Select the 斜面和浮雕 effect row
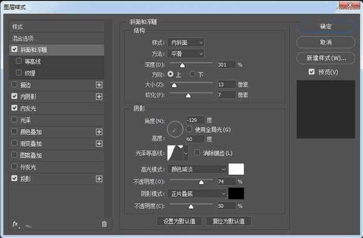This screenshot has height=238, width=363. pos(57,50)
